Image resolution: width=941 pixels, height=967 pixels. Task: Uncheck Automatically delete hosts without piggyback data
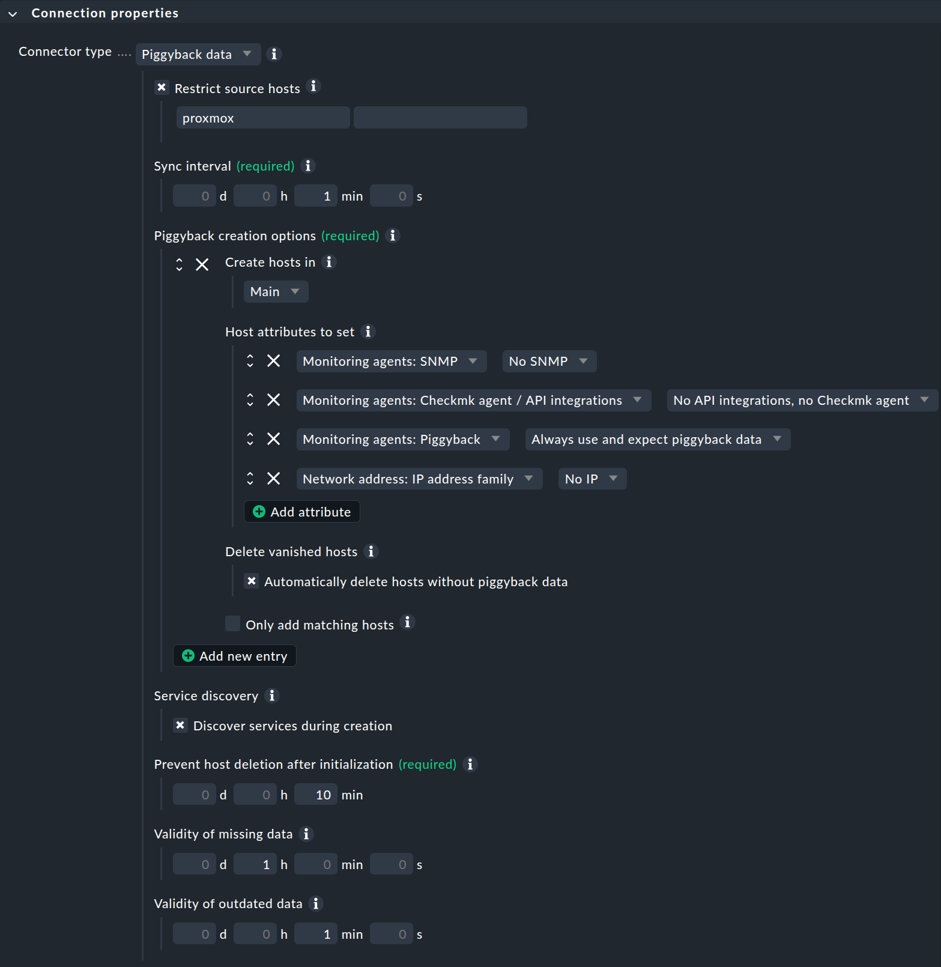[x=252, y=581]
